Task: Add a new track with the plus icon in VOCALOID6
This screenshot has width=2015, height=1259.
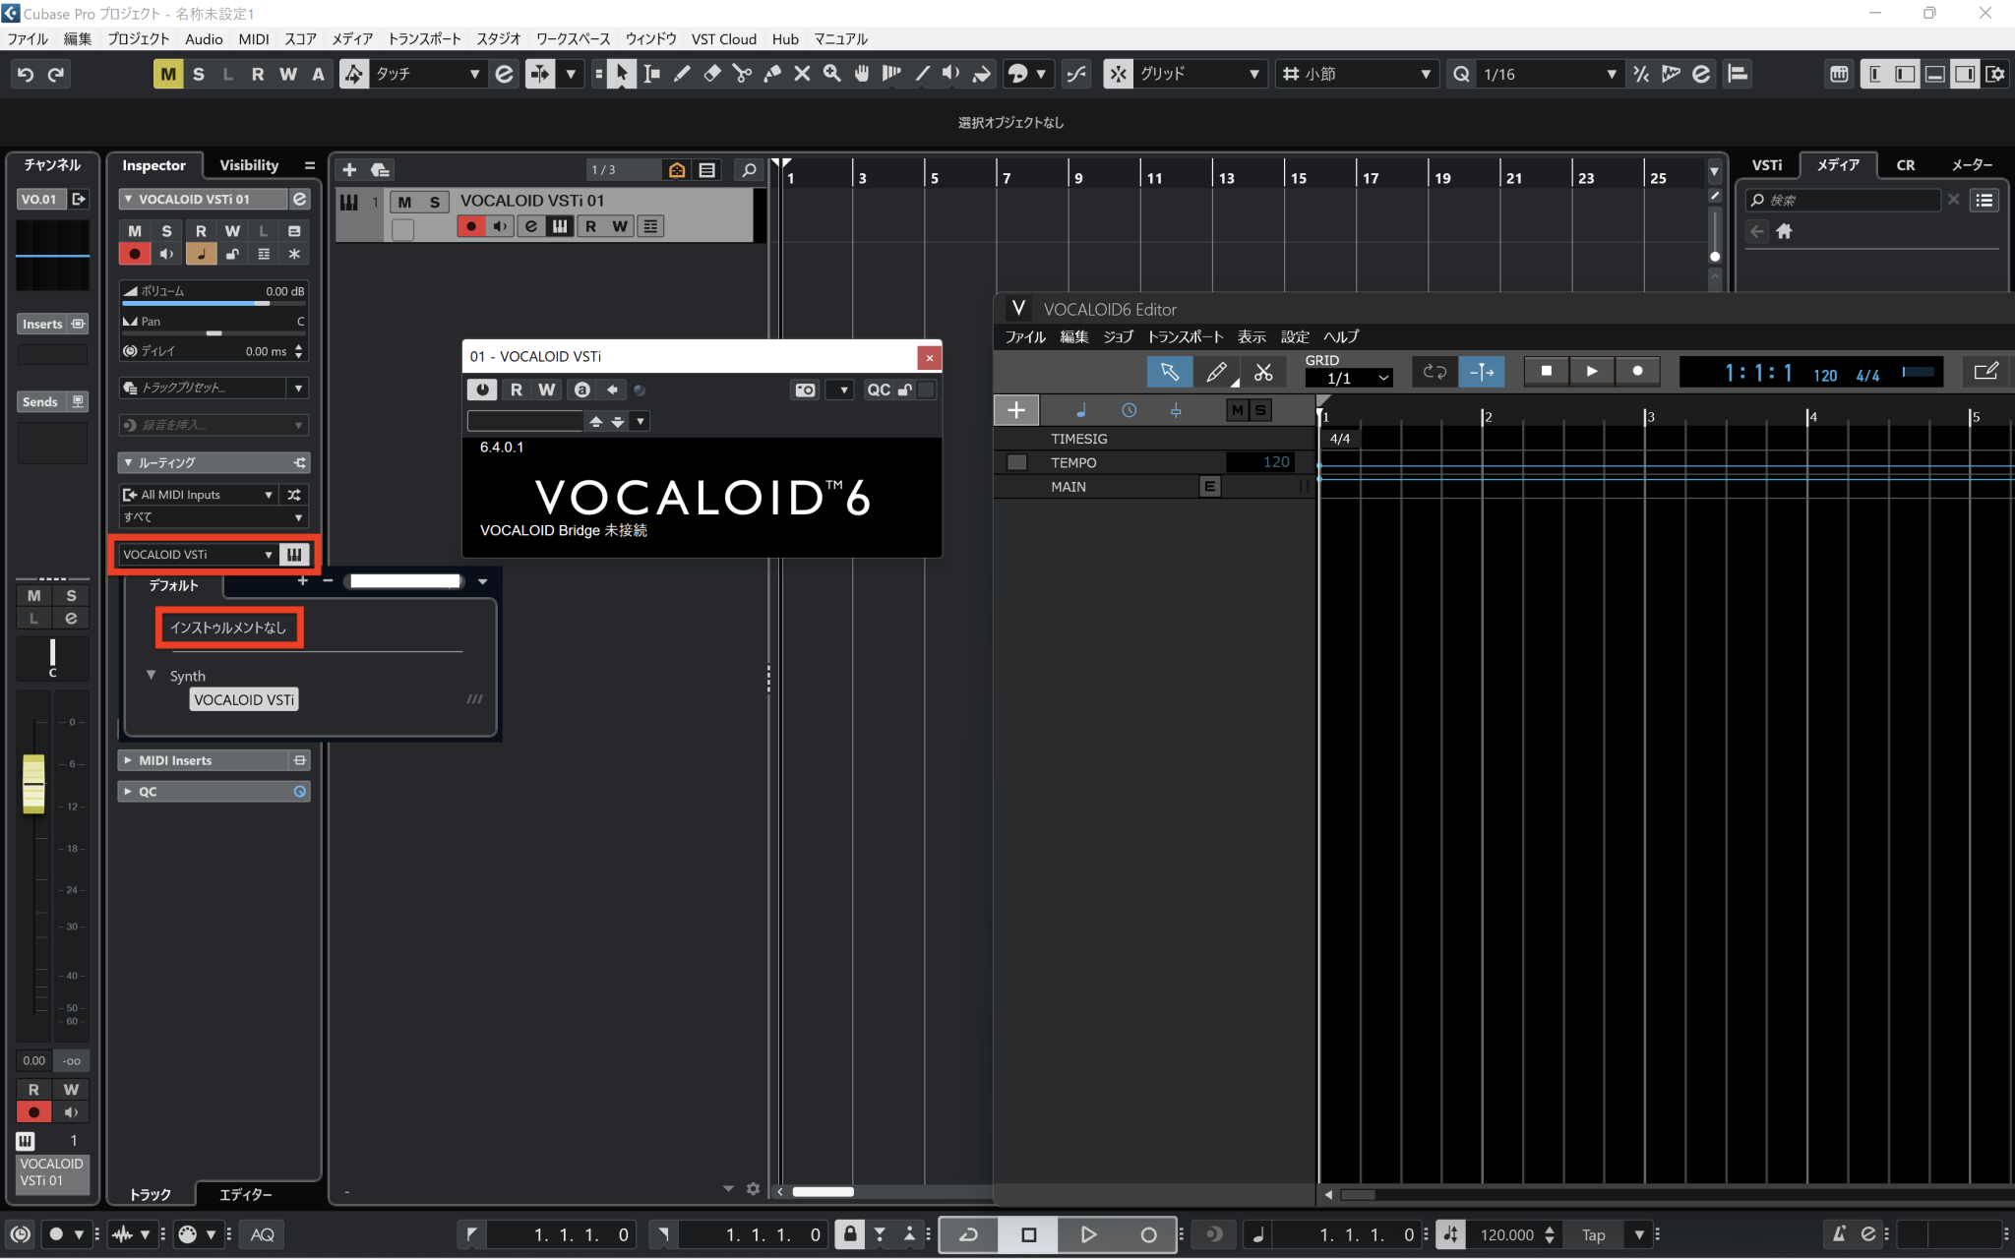Action: click(x=1016, y=409)
